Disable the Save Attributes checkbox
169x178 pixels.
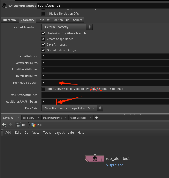click(43, 45)
